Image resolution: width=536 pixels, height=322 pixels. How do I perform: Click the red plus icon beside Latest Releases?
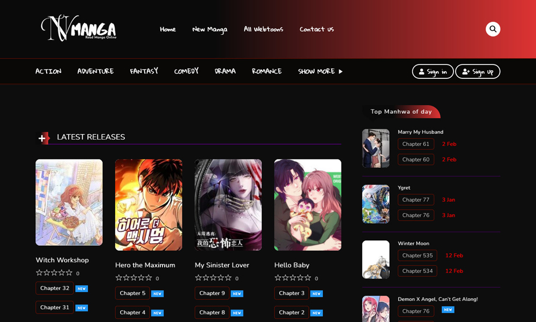tap(43, 138)
